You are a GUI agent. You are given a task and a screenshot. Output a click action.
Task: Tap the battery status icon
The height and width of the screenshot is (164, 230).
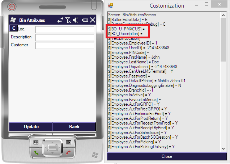coord(85,20)
